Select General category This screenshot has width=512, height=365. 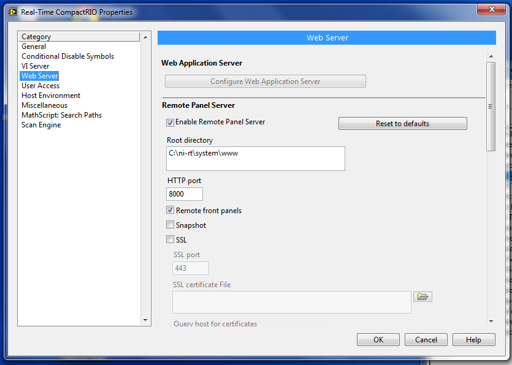(x=34, y=47)
